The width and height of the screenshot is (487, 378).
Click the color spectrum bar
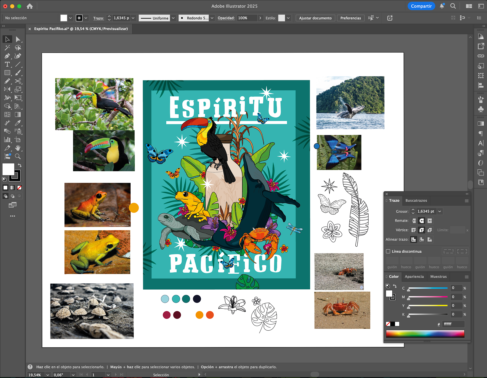[x=425, y=334]
